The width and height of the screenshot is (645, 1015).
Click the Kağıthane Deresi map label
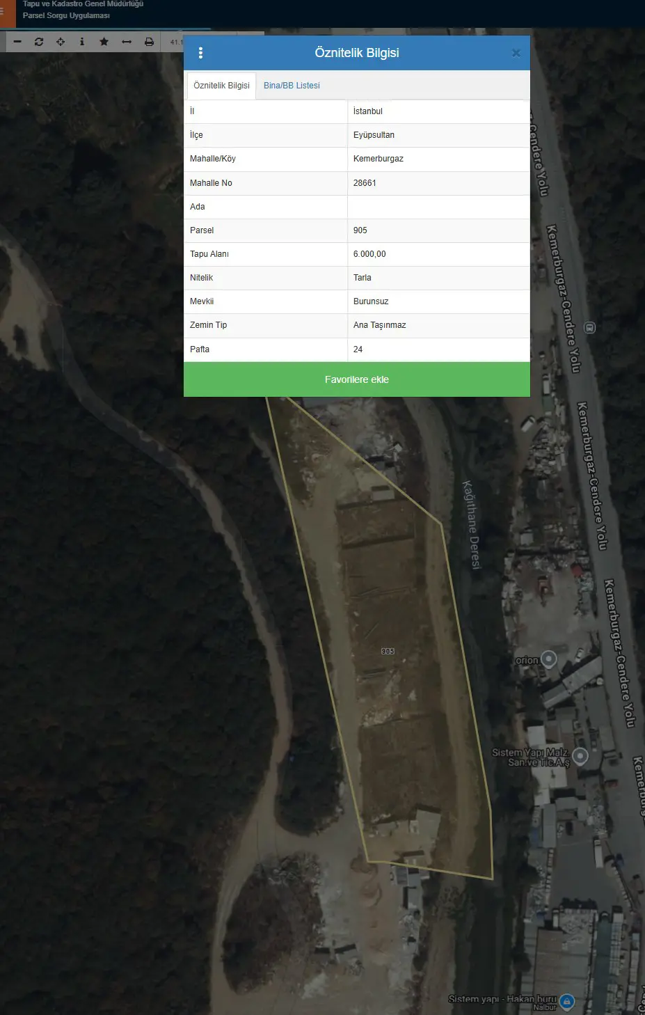tap(472, 525)
